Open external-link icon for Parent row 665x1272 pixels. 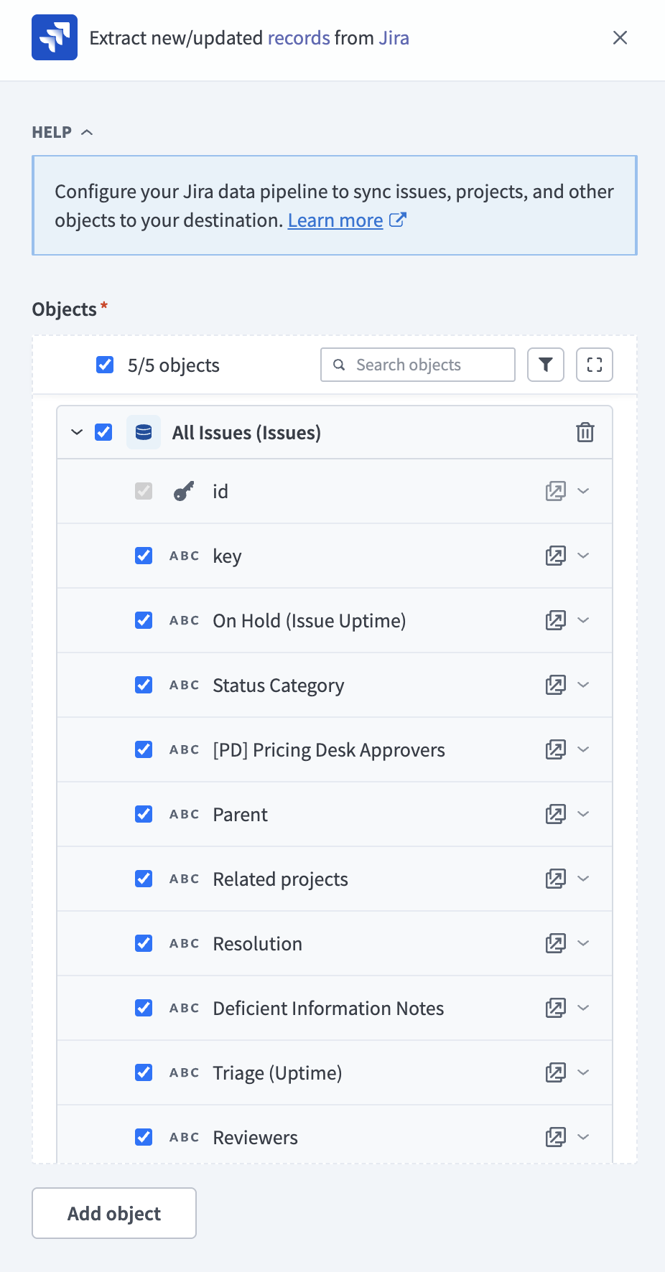pyautogui.click(x=556, y=814)
